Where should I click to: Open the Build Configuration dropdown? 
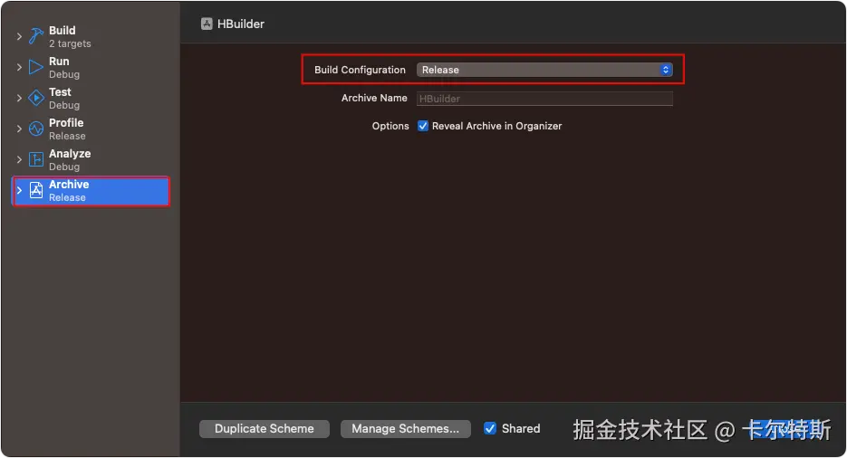pos(544,70)
